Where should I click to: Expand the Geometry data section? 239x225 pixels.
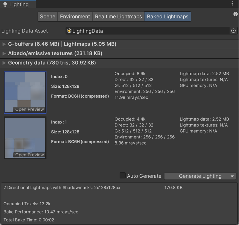click(4, 63)
